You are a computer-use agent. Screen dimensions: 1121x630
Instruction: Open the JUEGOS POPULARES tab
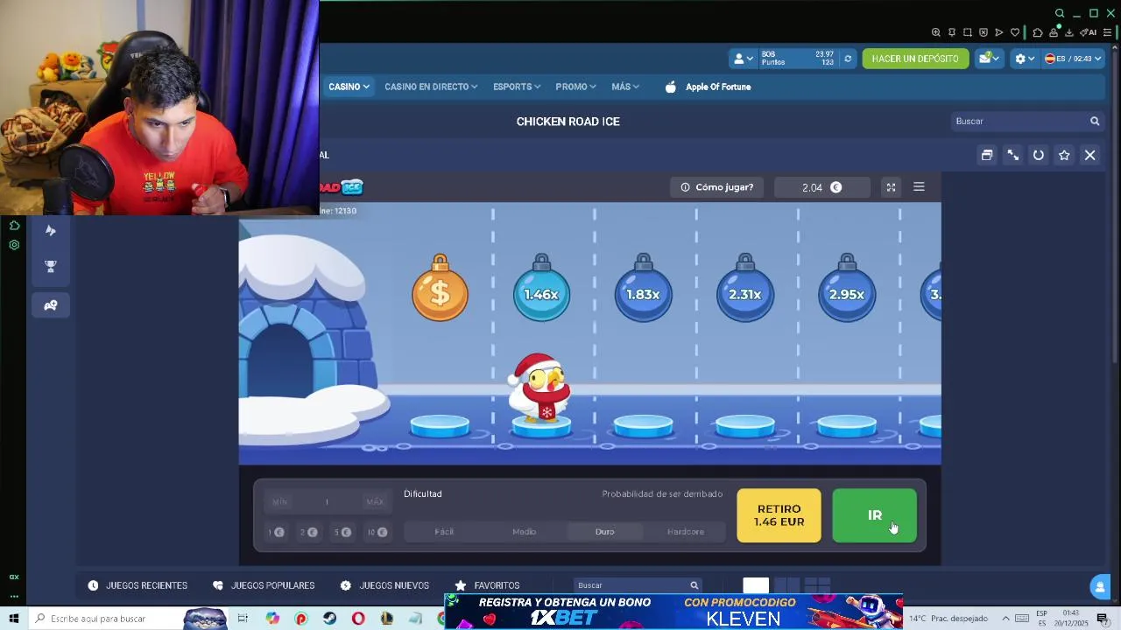(264, 585)
